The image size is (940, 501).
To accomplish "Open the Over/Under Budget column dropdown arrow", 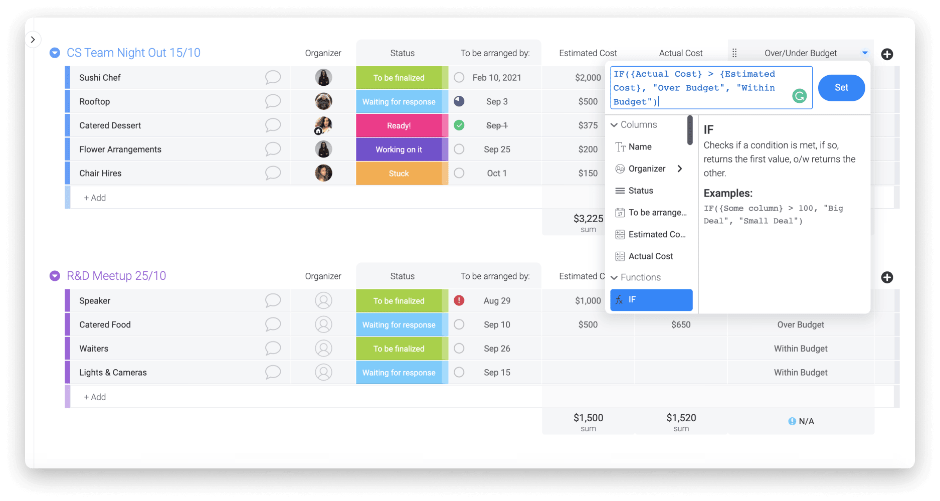I will click(x=865, y=53).
